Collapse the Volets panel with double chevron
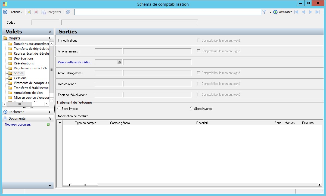Screen dimensions: 326x196 coord(50,32)
